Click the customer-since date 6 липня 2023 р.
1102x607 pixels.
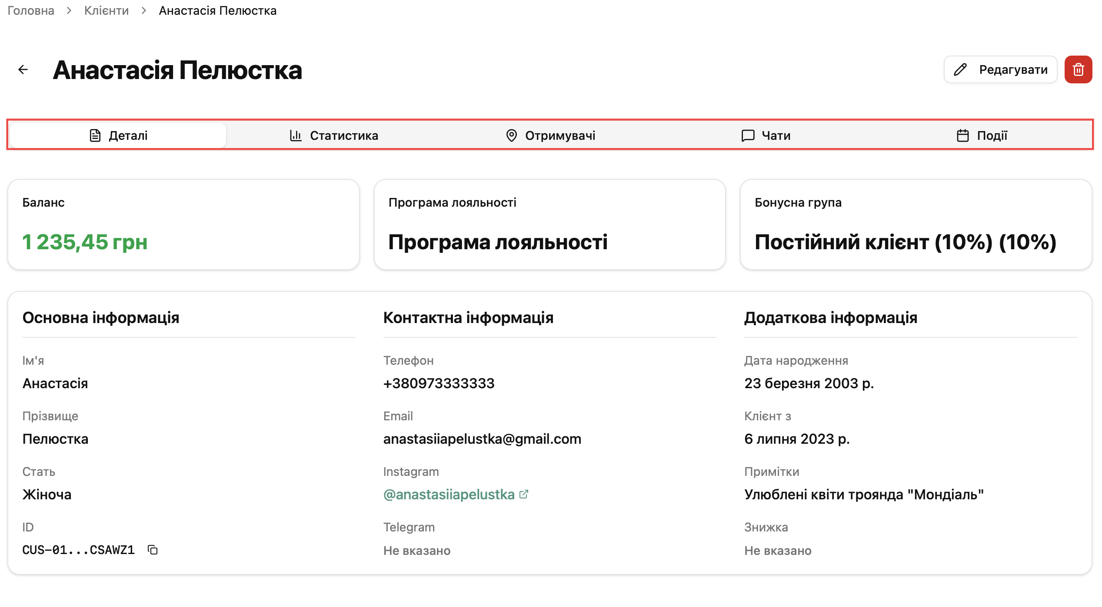coord(797,439)
